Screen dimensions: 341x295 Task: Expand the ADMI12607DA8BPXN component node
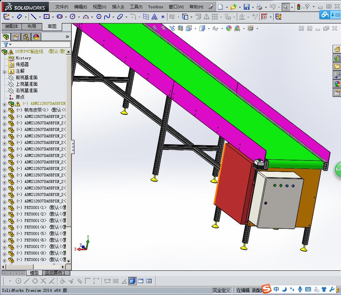tap(4, 104)
